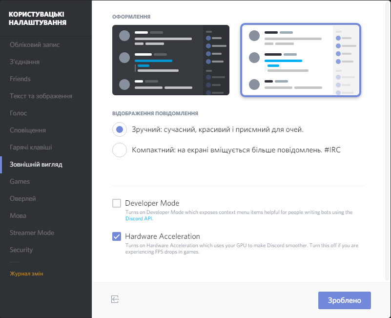This screenshot has height=318, width=391.
Task: Switch to Текст та зображення settings
Action: tap(41, 96)
